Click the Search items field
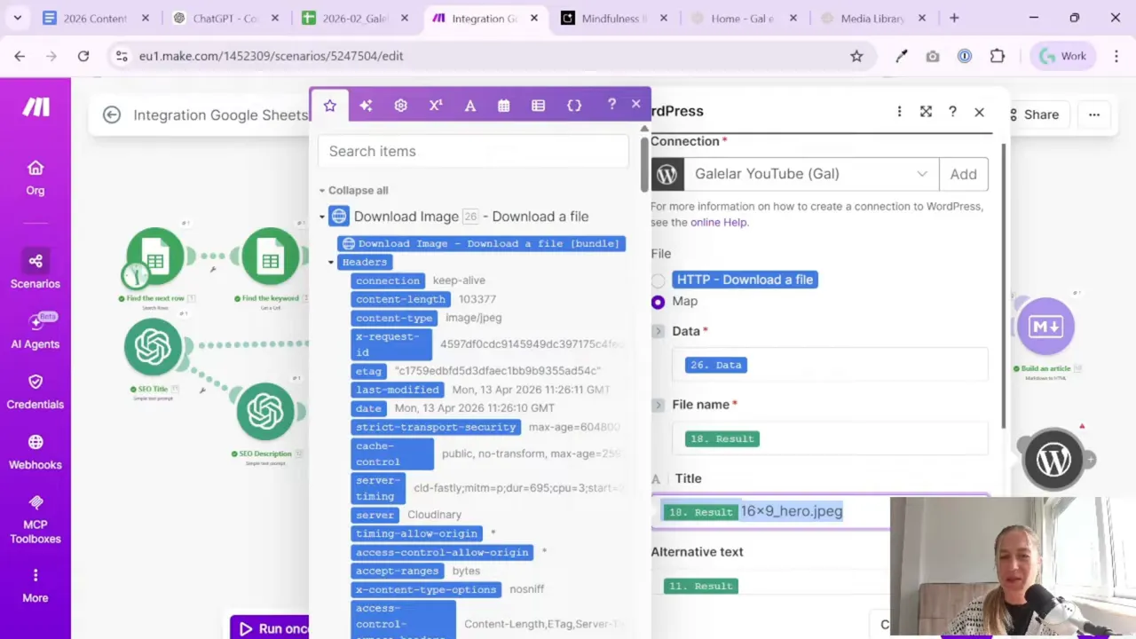Image resolution: width=1136 pixels, height=639 pixels. pos(473,151)
